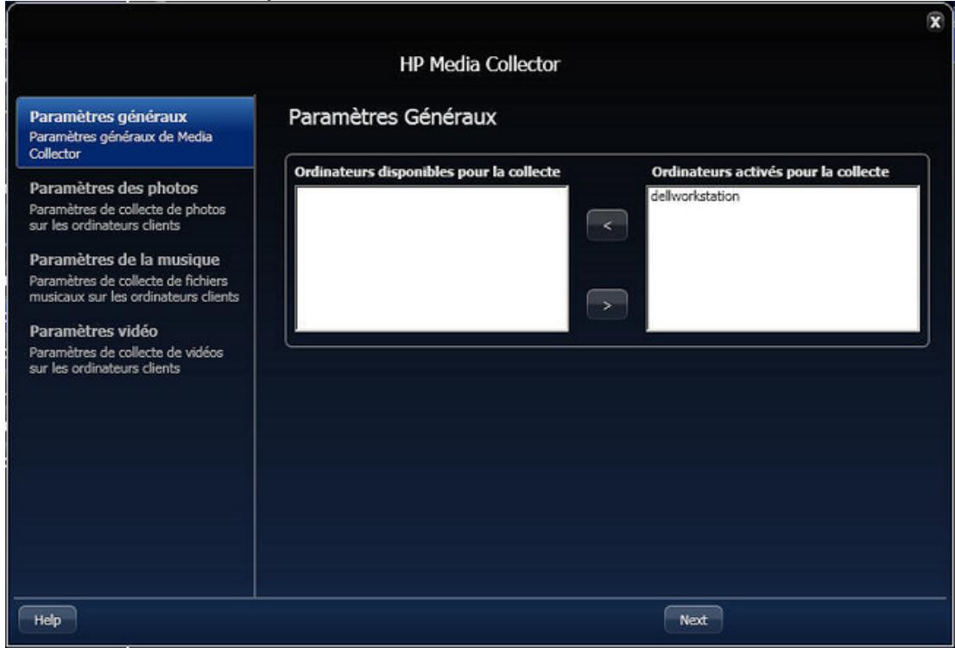
Task: Select dellworkstation in activated computers list
Action: [x=695, y=196]
